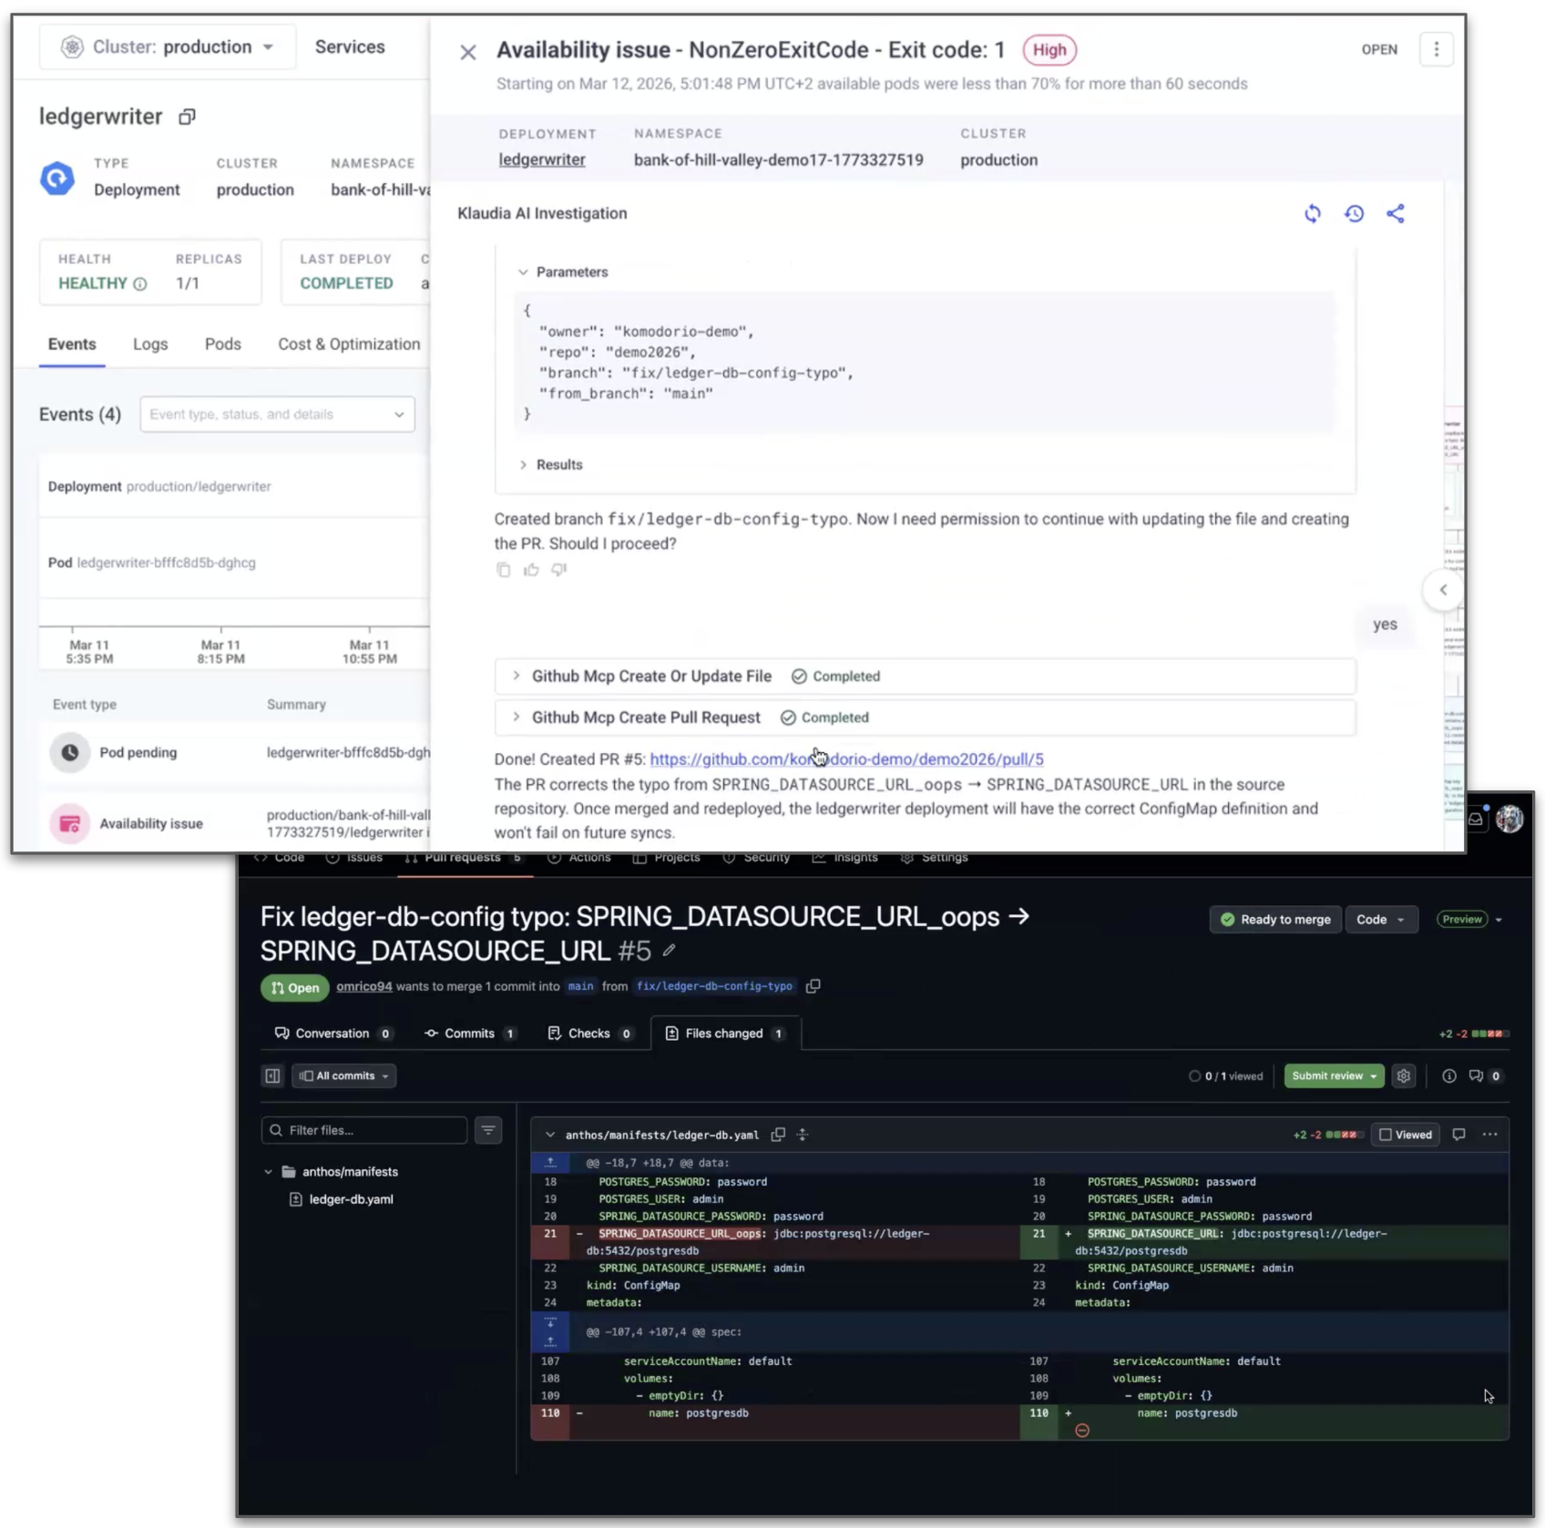Expand all lines of the ledger-db.yaml diff

coord(803,1135)
